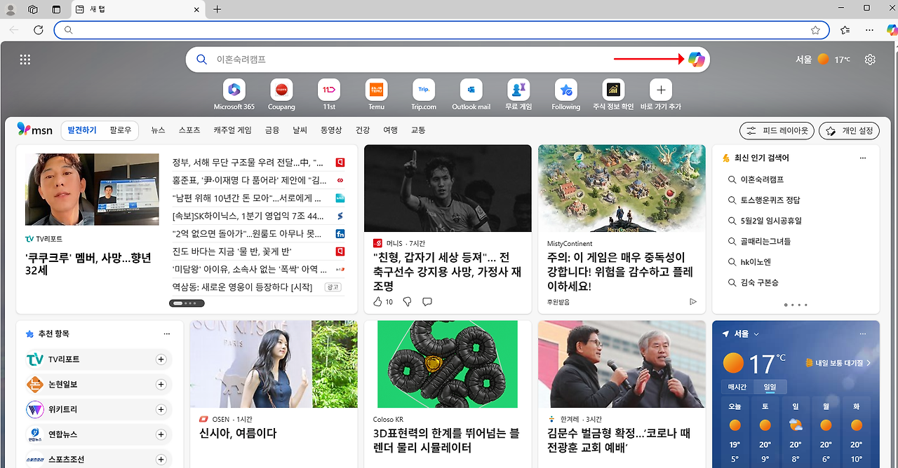Open the 신시아 photo thumbnail
Viewport: 898px width, 468px height.
coord(274,364)
